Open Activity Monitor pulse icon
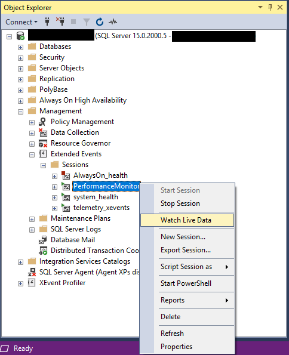The width and height of the screenshot is (289, 355). tap(113, 21)
